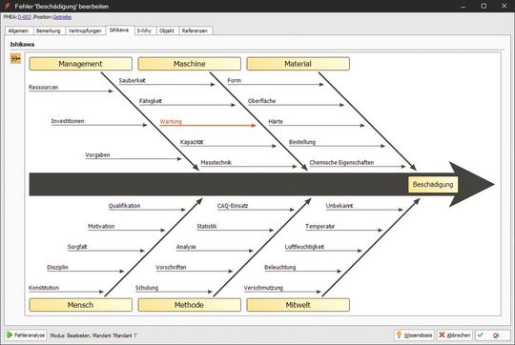Screen dimensions: 515x345
Task: Click the Qualifikation cause label
Action: (x=125, y=206)
